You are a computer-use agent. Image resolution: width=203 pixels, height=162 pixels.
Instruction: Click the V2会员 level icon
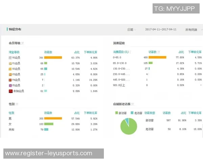10,69
